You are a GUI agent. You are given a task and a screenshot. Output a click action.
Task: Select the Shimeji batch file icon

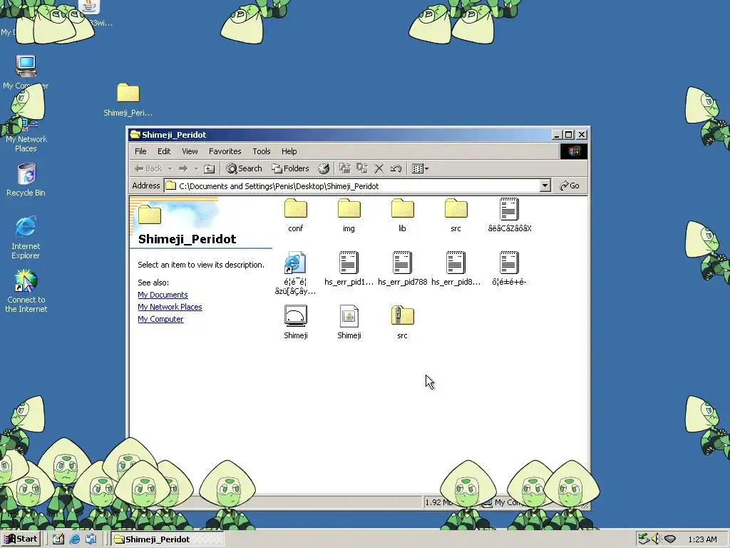(x=296, y=322)
